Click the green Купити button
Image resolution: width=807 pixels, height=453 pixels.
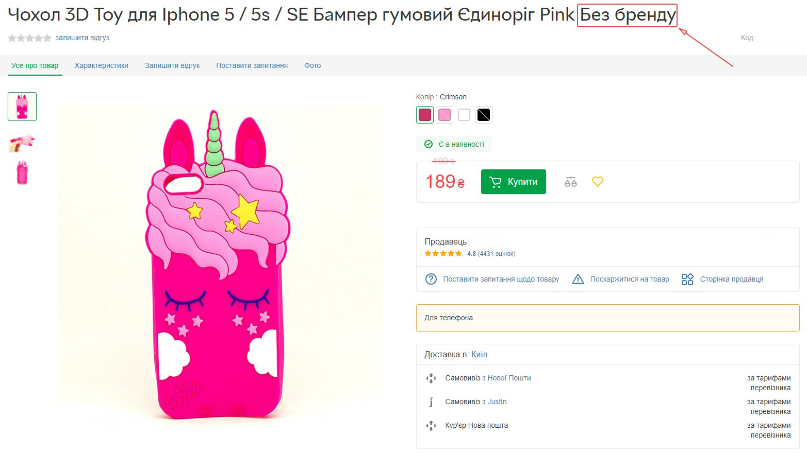[514, 182]
